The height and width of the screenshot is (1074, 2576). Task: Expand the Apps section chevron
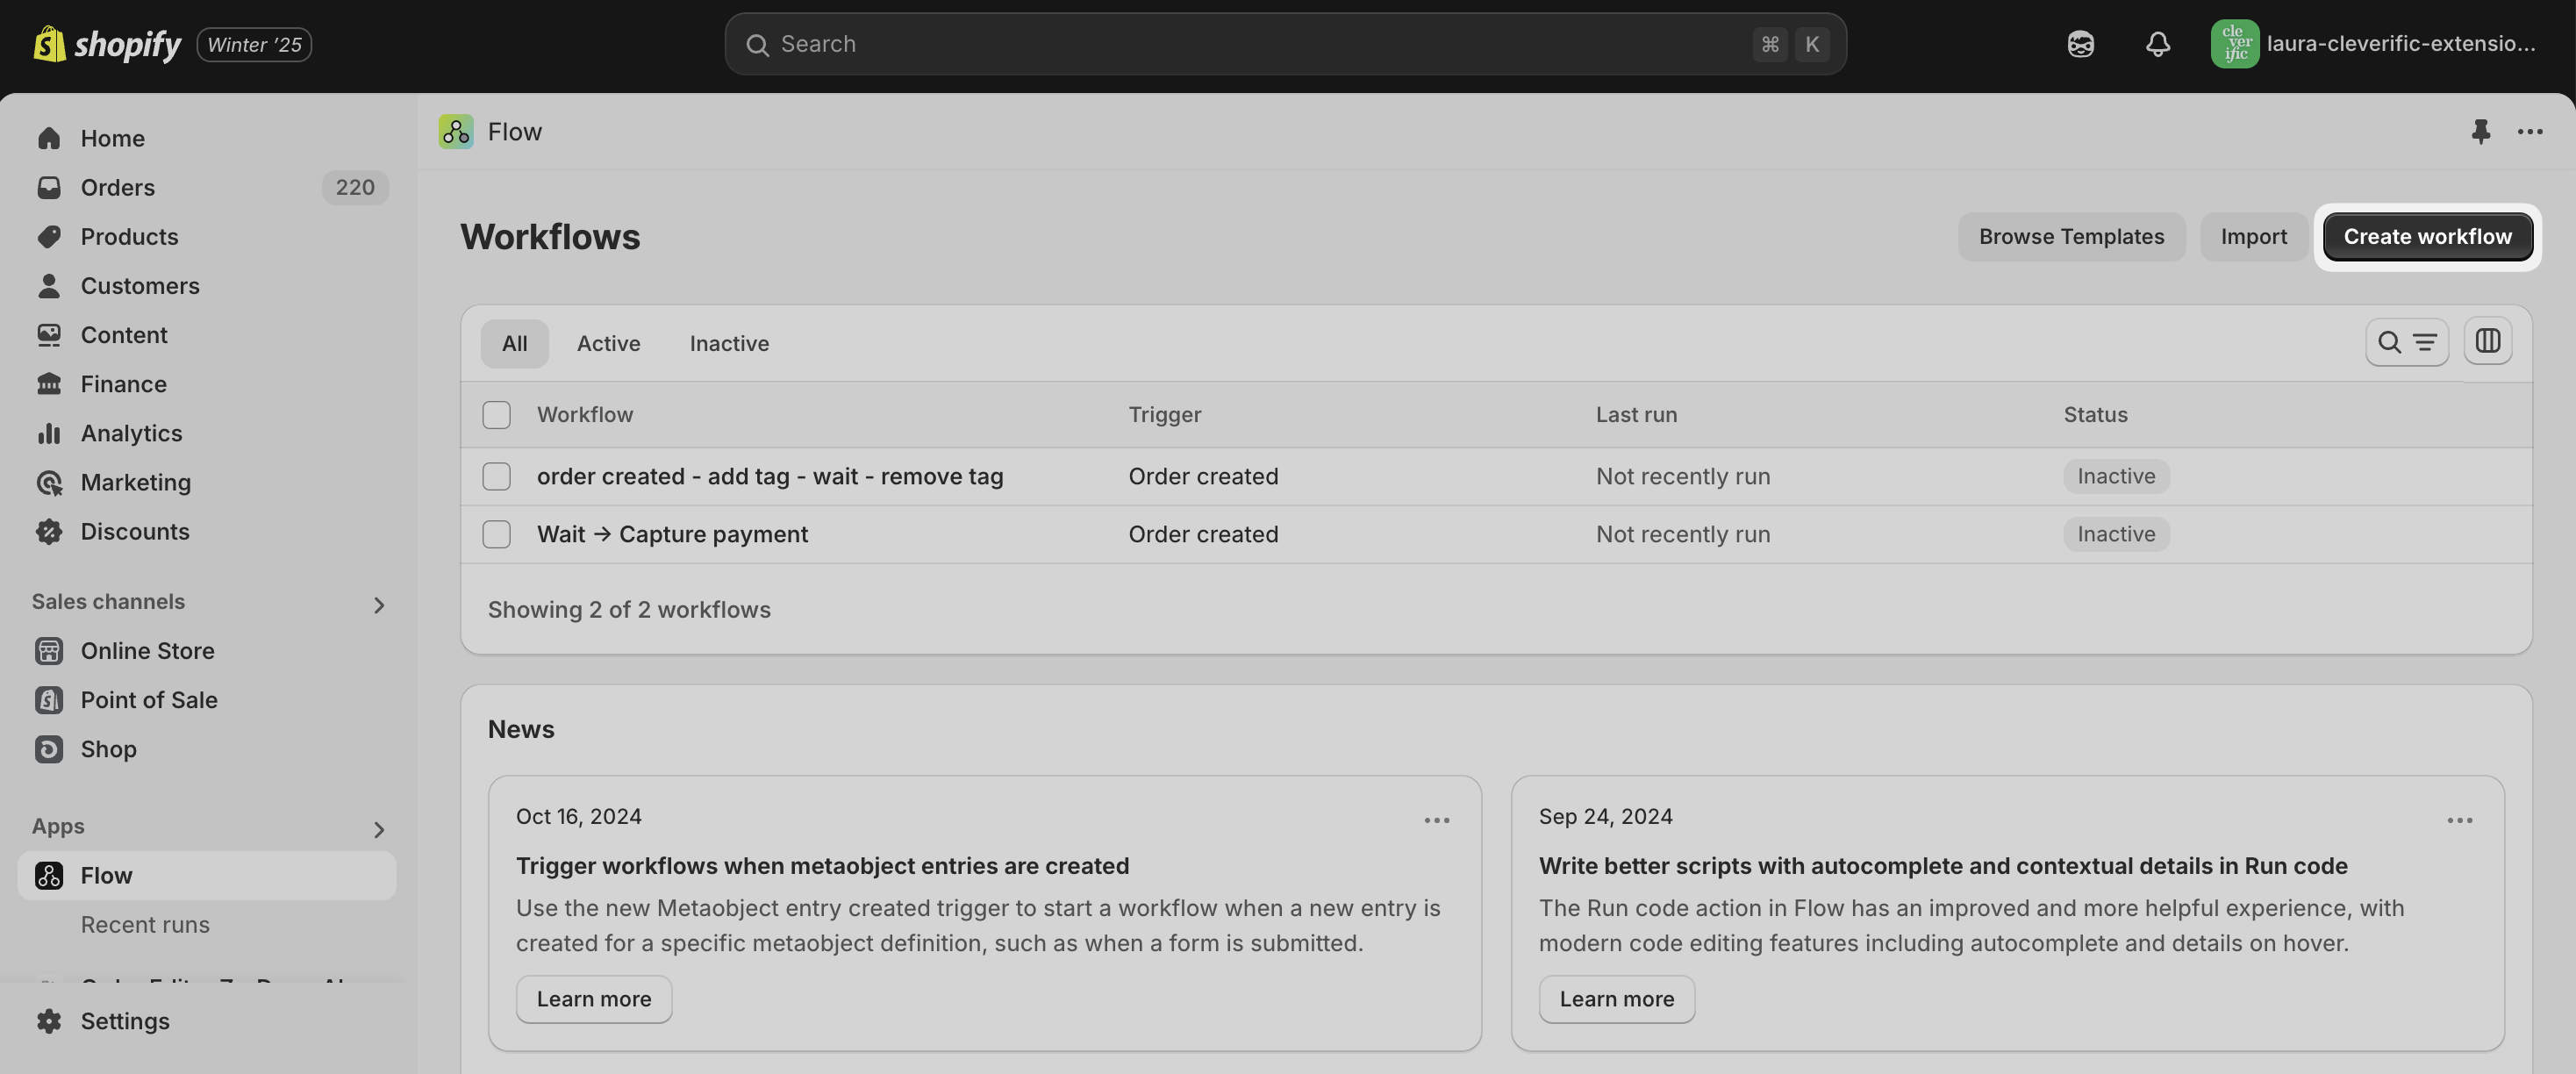click(378, 829)
